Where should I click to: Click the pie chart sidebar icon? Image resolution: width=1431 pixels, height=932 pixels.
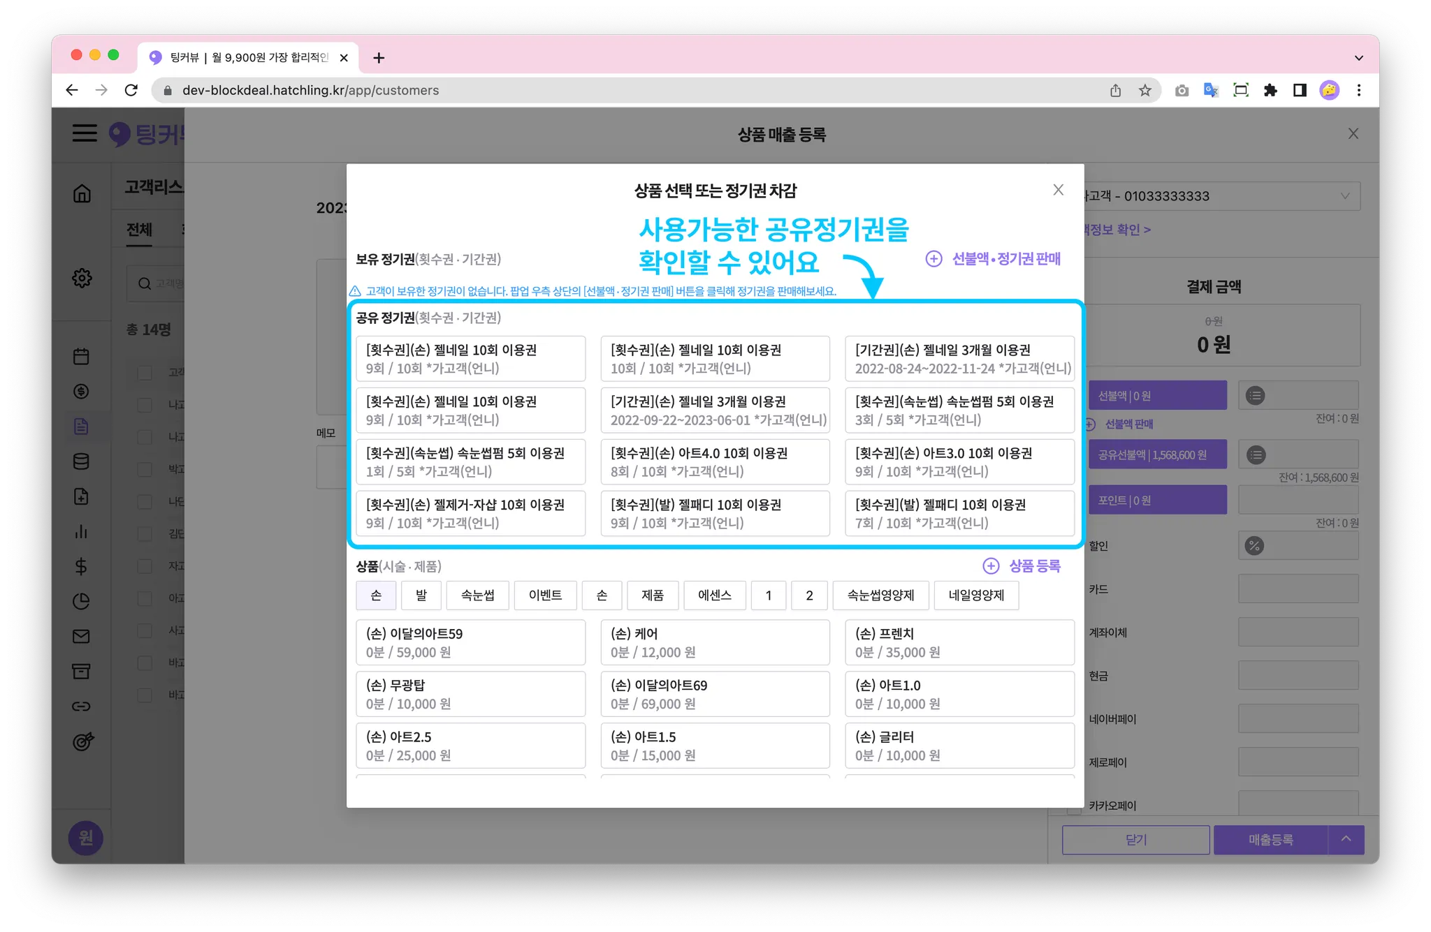[x=81, y=601]
